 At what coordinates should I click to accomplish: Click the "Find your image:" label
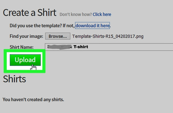[x=26, y=36]
